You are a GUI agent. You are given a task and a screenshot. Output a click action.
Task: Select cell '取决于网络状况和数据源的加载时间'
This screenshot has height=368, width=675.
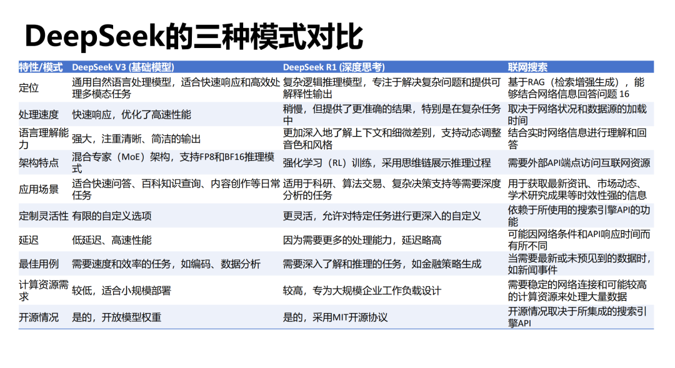point(577,115)
